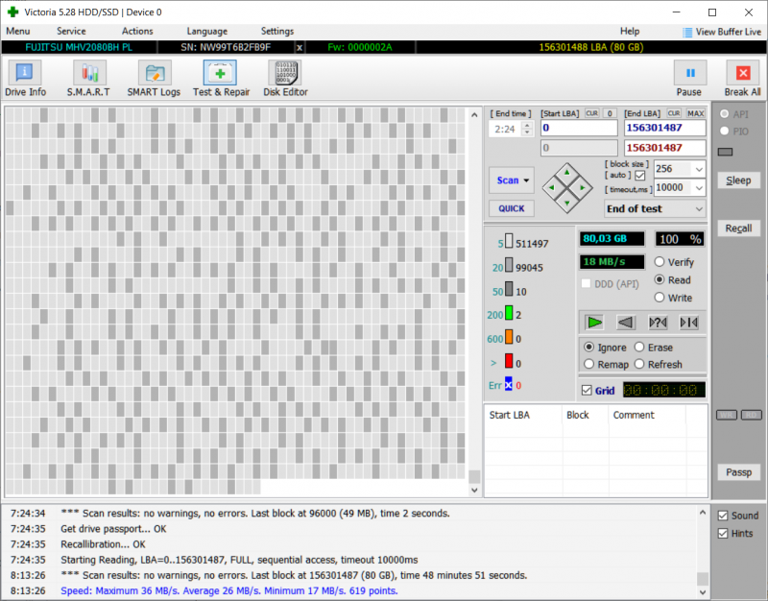Toggle the Grid checkbox
The height and width of the screenshot is (601, 768).
[x=588, y=391]
